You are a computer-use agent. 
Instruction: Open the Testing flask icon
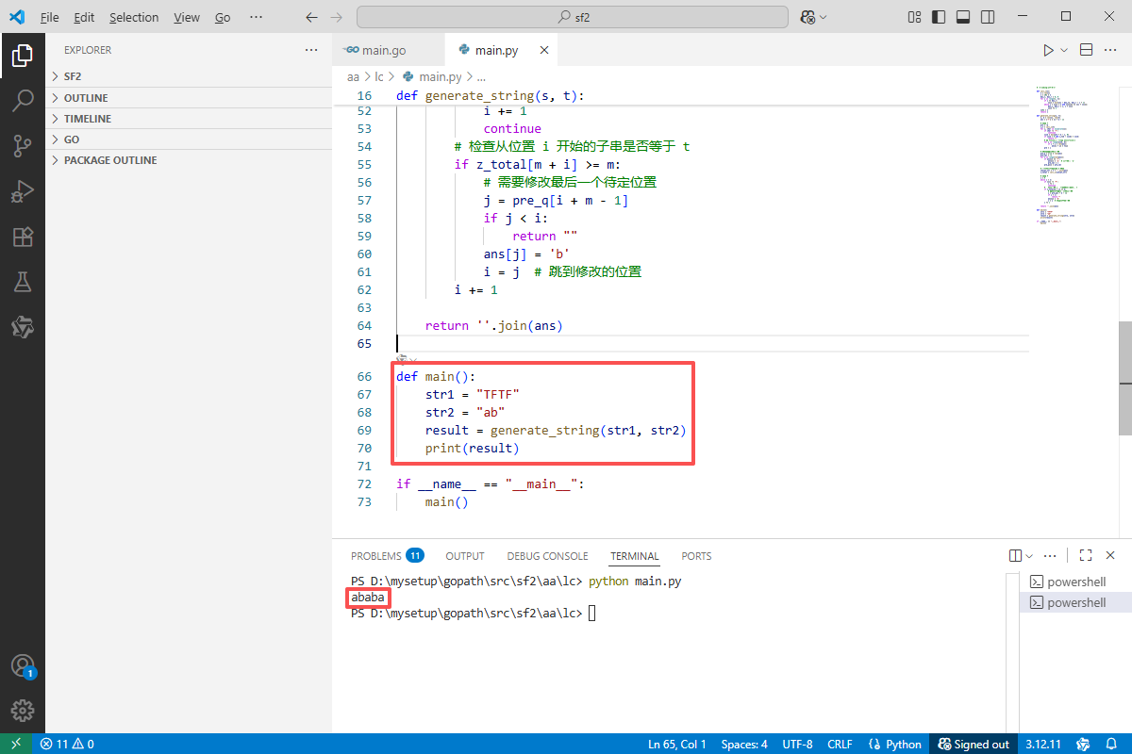pyautogui.click(x=23, y=281)
